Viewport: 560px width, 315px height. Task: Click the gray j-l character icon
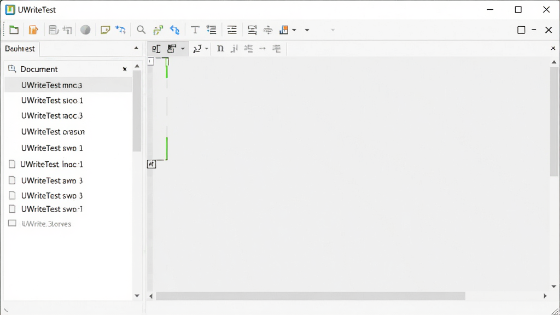pyautogui.click(x=234, y=49)
